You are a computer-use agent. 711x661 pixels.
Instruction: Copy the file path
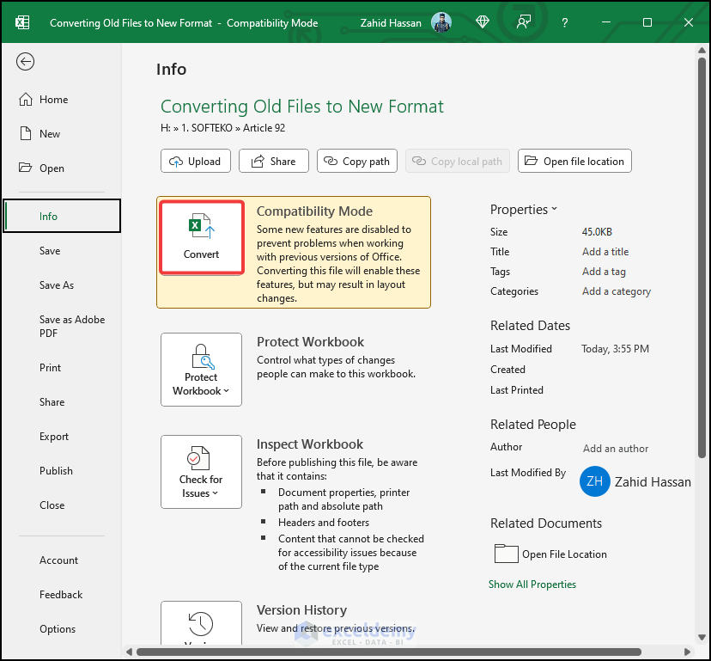[356, 161]
